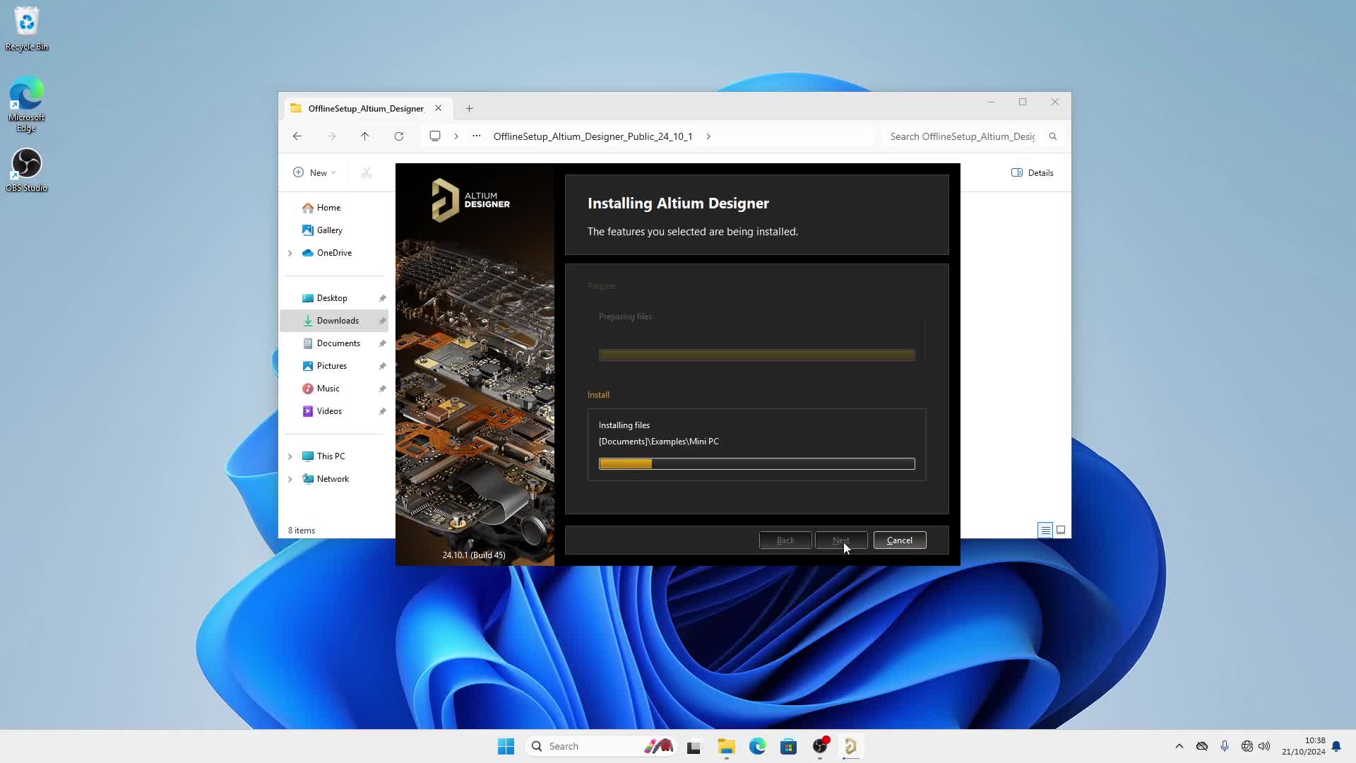Click the Altium Designer logo in installer

(470, 201)
